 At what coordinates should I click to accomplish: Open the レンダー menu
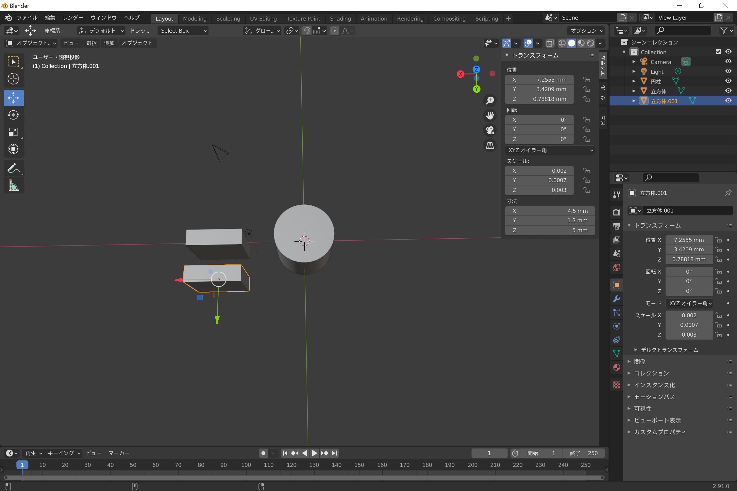73,18
